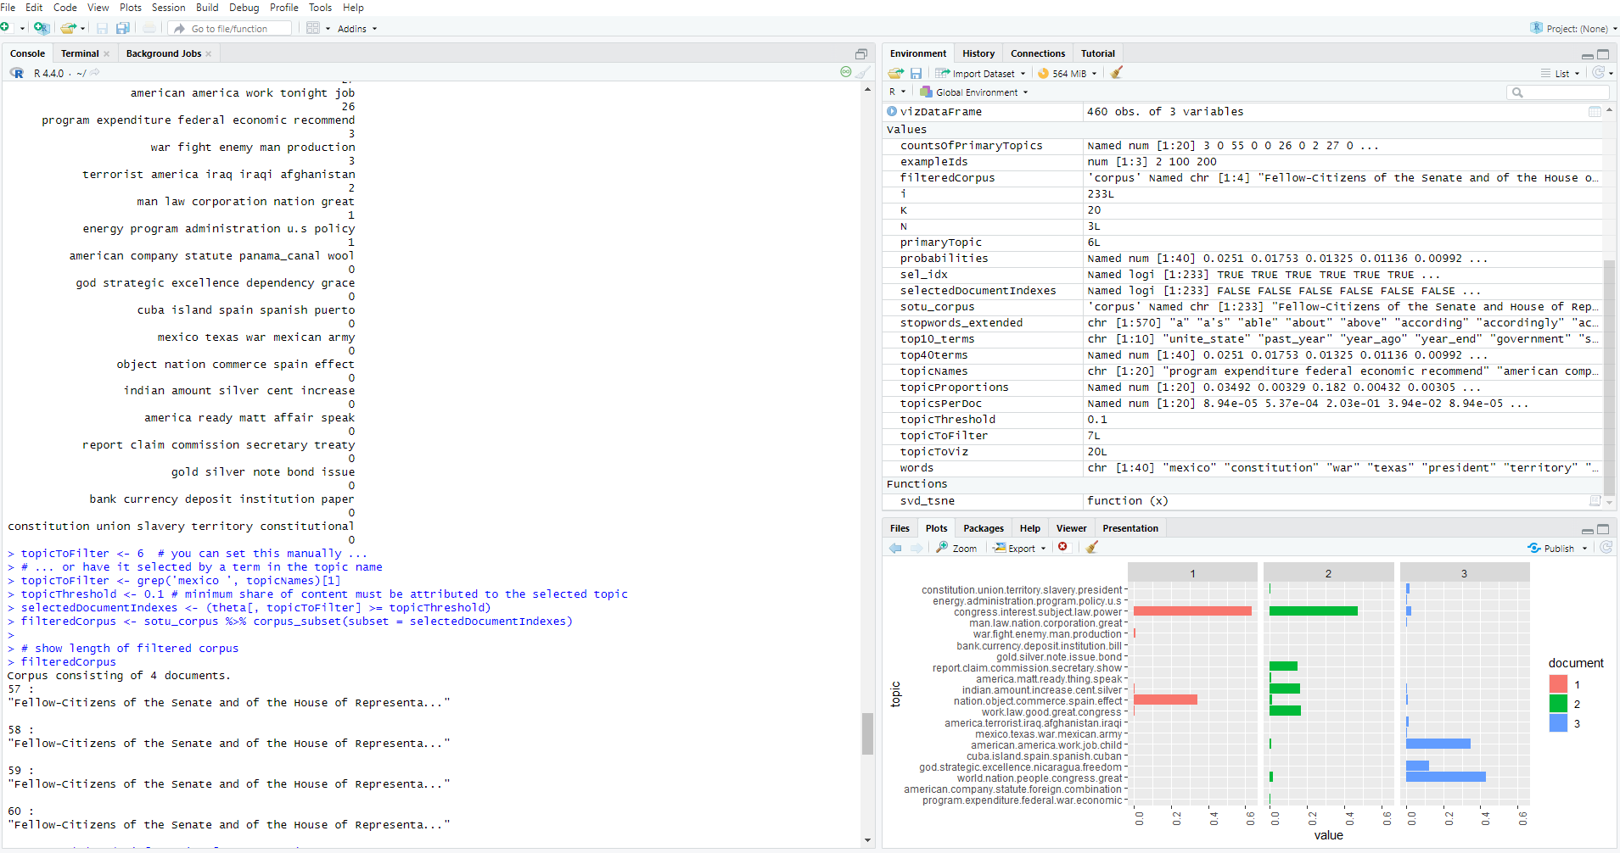The width and height of the screenshot is (1620, 853).
Task: Click the Save all documents icon
Action: point(123,28)
